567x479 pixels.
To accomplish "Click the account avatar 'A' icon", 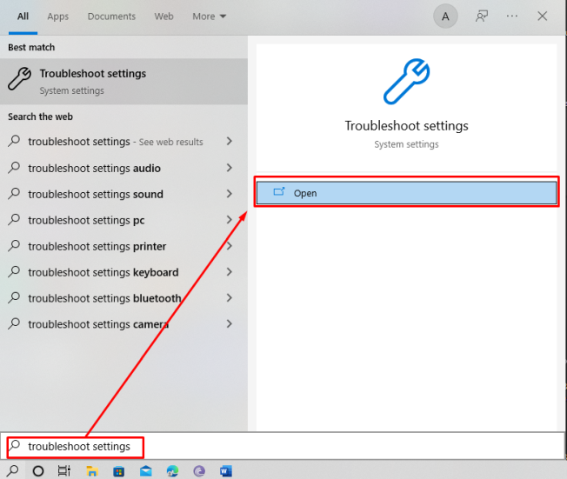I will [x=445, y=17].
